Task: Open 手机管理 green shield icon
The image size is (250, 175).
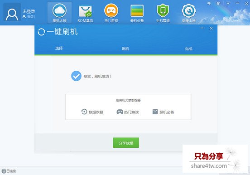Action: [x=163, y=11]
